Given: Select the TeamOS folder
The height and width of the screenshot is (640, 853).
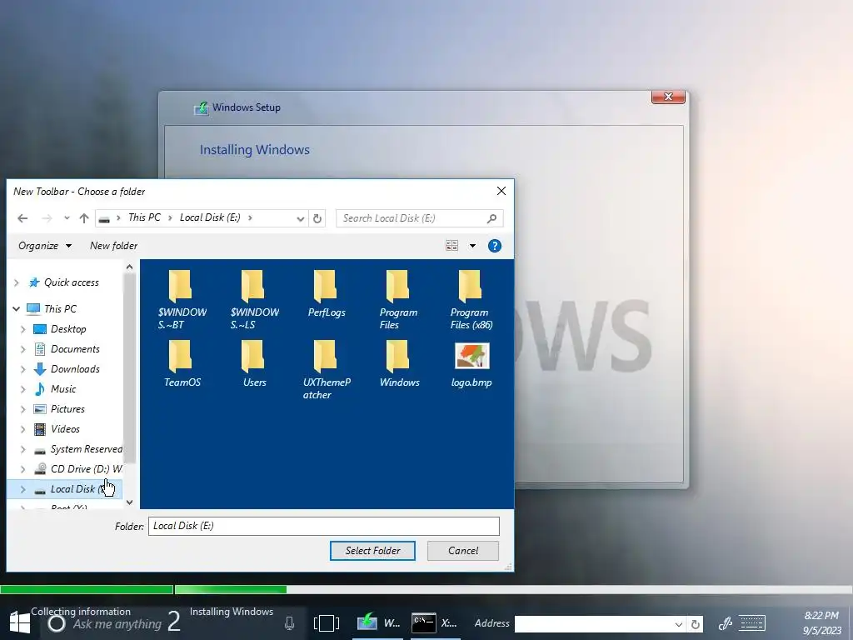Looking at the screenshot, I should [182, 363].
